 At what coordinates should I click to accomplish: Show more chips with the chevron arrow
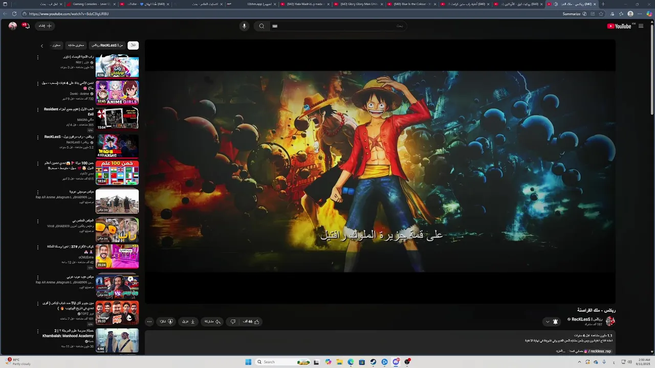[42, 45]
